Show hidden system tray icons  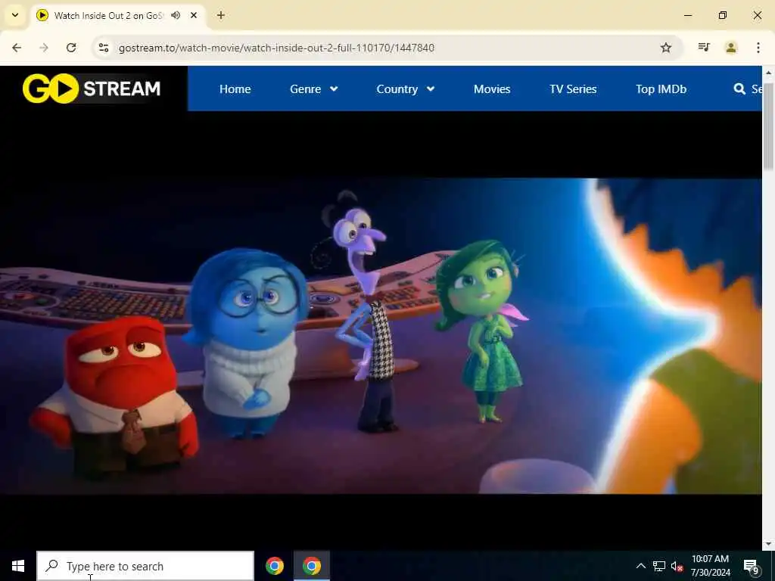(640, 566)
